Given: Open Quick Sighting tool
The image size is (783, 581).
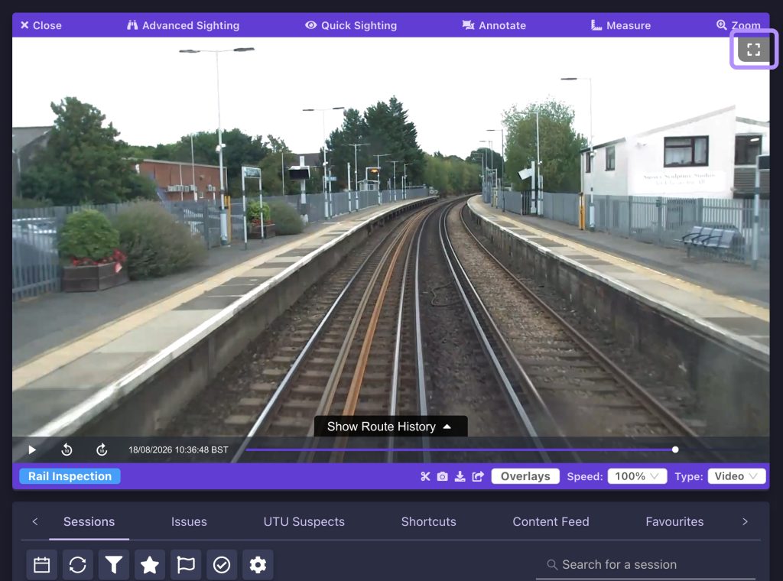Looking at the screenshot, I should (351, 25).
